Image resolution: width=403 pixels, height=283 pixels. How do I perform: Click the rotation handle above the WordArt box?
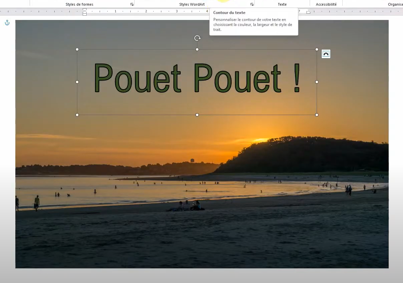197,38
